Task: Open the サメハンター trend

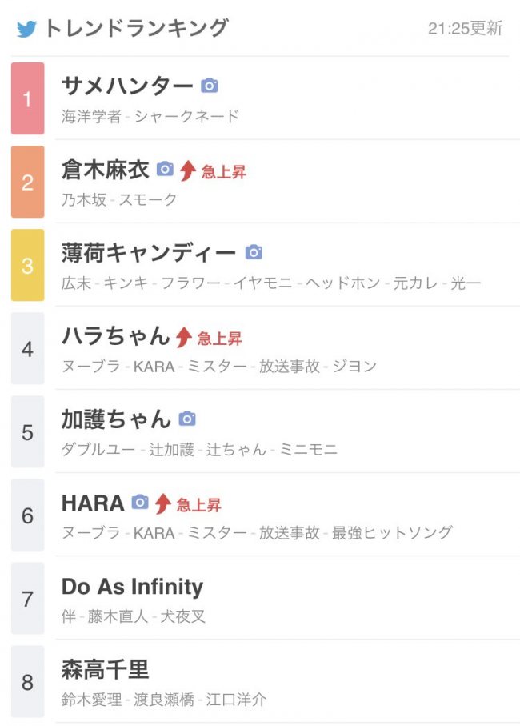Action: tap(126, 86)
